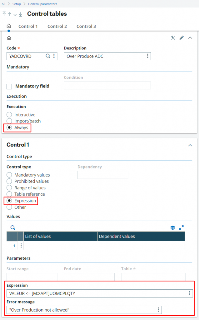The width and height of the screenshot is (199, 320).
Task: Maximize the Values grid with expand arrows
Action: (181, 227)
